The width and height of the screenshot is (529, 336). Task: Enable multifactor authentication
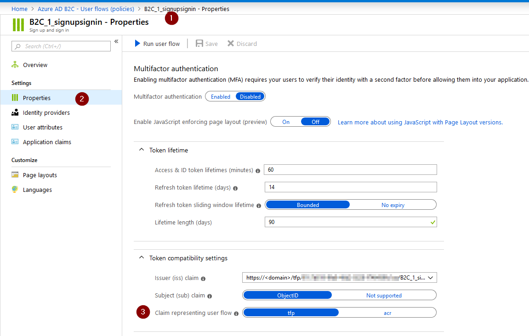pyautogui.click(x=221, y=96)
